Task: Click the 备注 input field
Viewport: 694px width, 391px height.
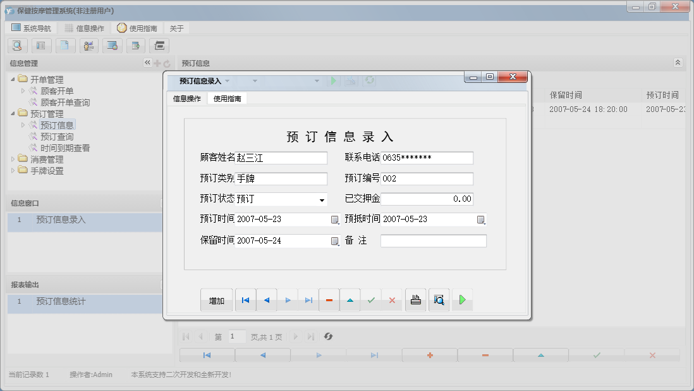Action: pyautogui.click(x=435, y=240)
